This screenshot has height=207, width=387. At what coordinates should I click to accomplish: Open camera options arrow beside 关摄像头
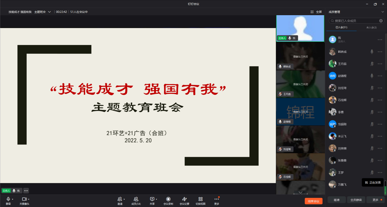click(29, 199)
